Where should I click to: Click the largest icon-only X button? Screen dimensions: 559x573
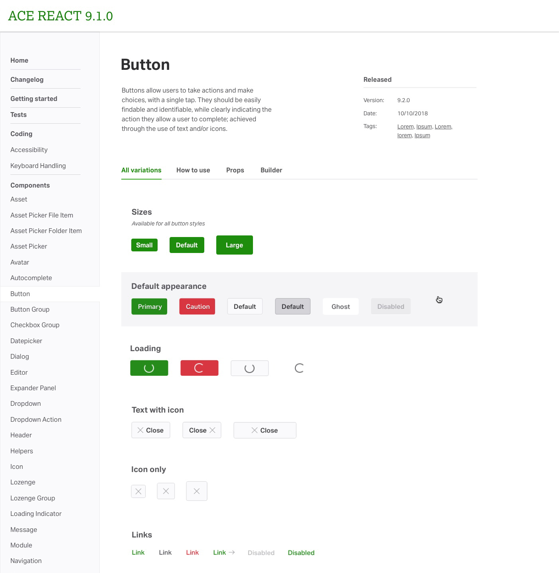[x=197, y=491]
